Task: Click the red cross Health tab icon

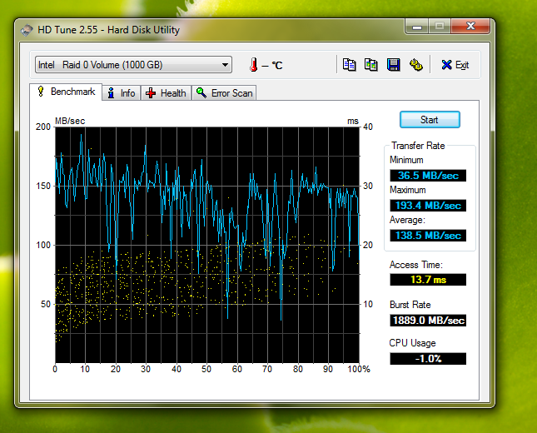Action: click(x=151, y=93)
